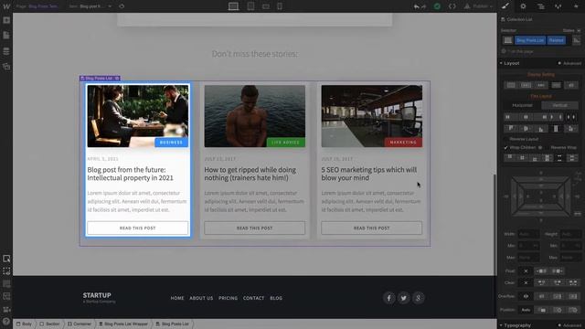Toggle Advanced option in Typography section
Image resolution: width=585 pixels, height=329 pixels.
click(x=569, y=325)
